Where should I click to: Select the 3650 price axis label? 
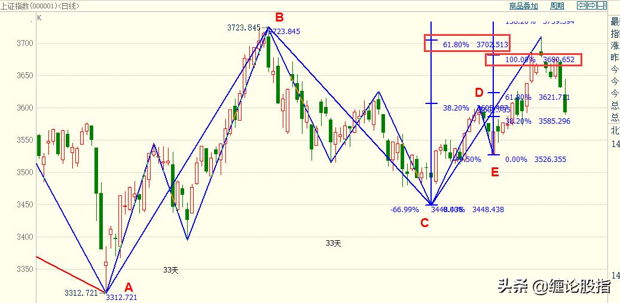pos(26,75)
